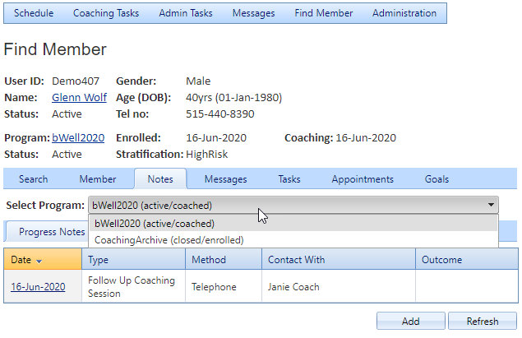Open the Appointments tab
Image resolution: width=522 pixels, height=338 pixels.
point(363,179)
